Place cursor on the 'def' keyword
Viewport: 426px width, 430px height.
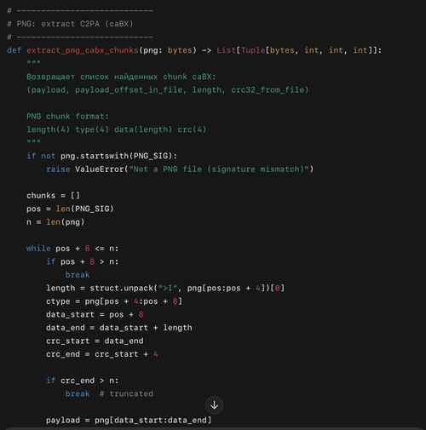(14, 50)
